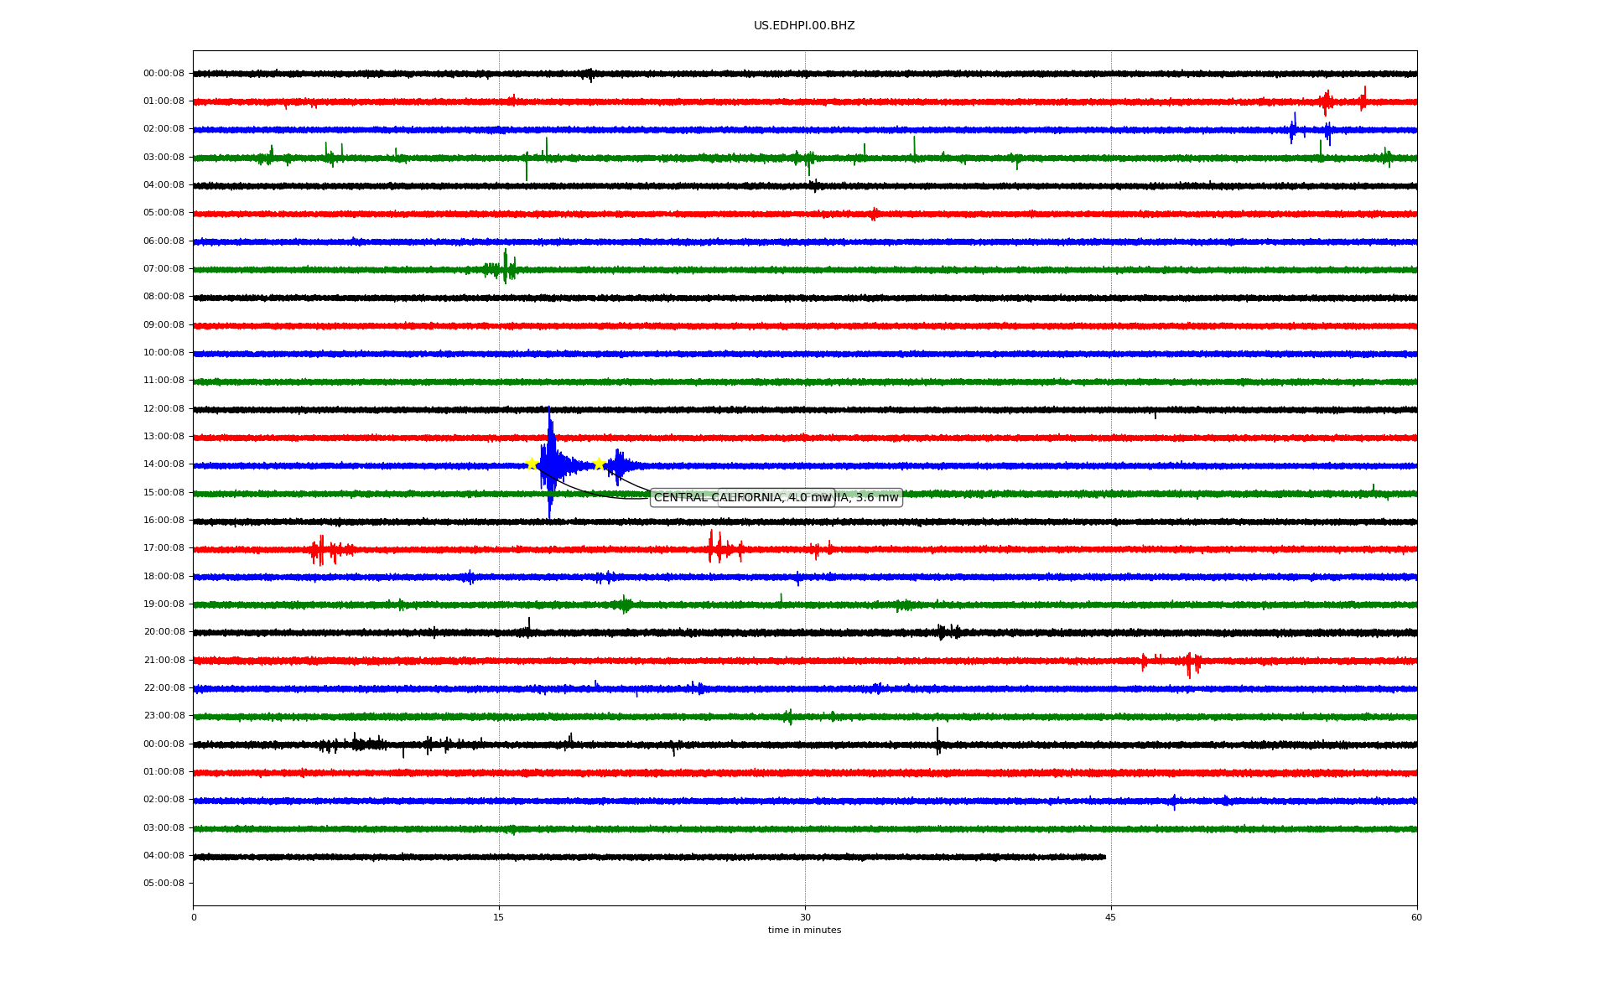Select the 20:00:08 row time label
Screen dimensions: 1610x1006
164,632
